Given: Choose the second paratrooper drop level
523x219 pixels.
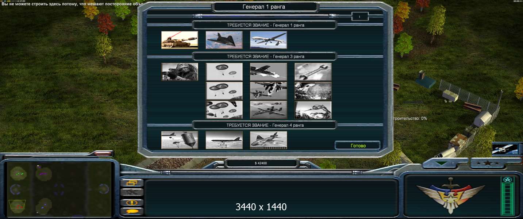Looking at the screenshot, I should click(224, 91).
